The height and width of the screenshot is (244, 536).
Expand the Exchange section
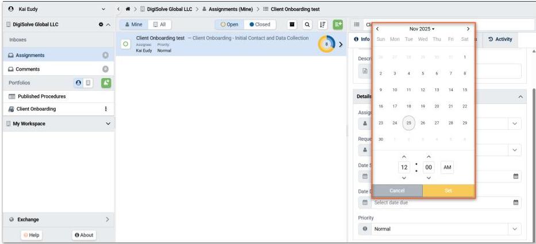point(107,219)
